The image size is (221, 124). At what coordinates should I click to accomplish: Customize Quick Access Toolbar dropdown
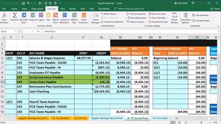click(60, 3)
